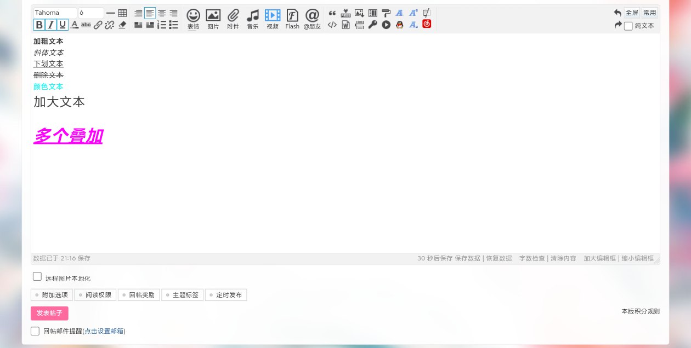Screen dimensions: 691x348
Task: Click the red NetEase music icon
Action: [427, 24]
